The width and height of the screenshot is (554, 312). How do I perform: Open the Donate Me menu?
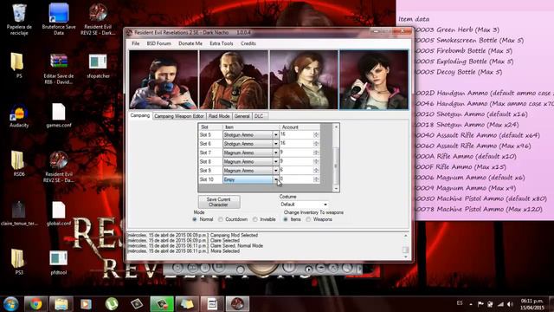[190, 43]
